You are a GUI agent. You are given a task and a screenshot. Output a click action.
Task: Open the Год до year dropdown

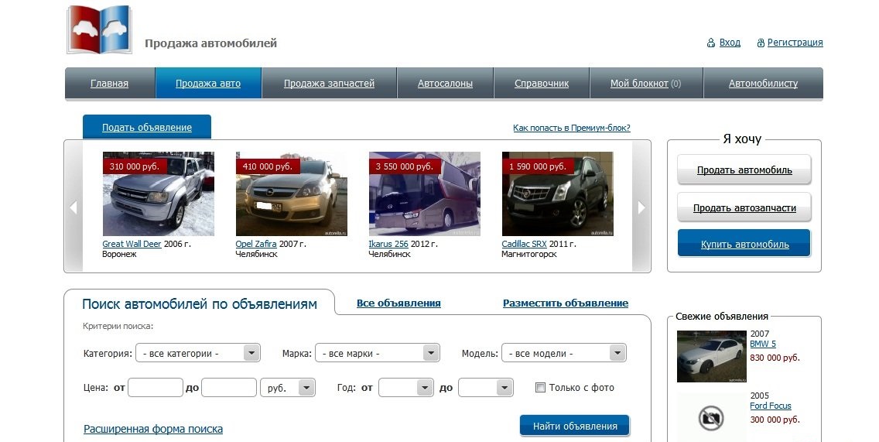tap(485, 388)
